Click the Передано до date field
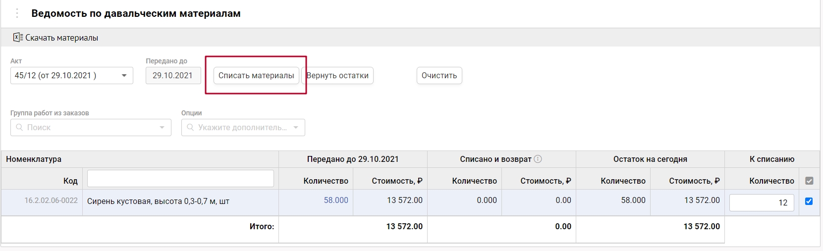 point(172,76)
